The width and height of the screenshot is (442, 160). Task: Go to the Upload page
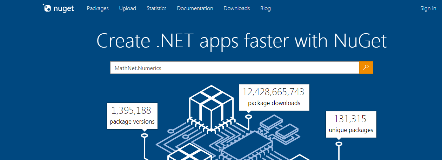pos(128,8)
